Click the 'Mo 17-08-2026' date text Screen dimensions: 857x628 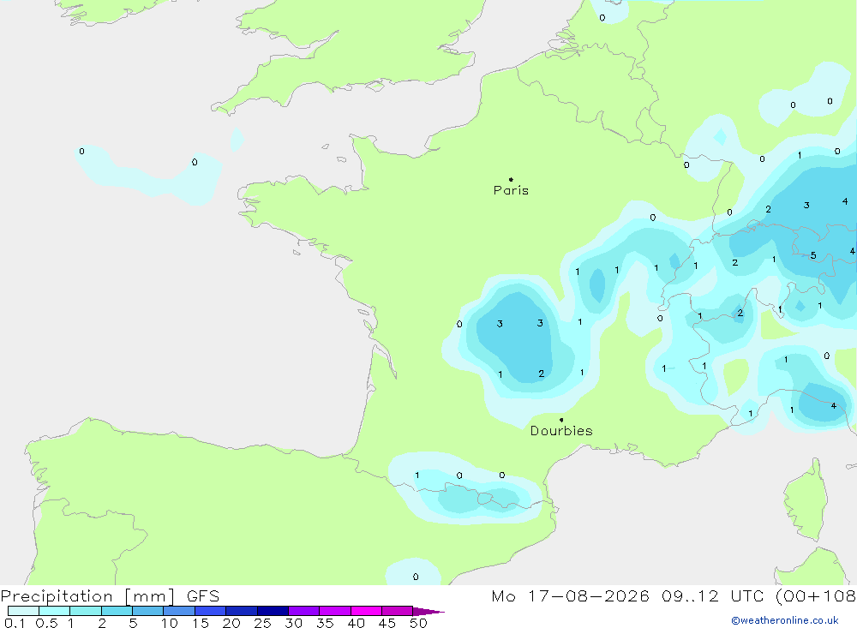click(x=570, y=596)
